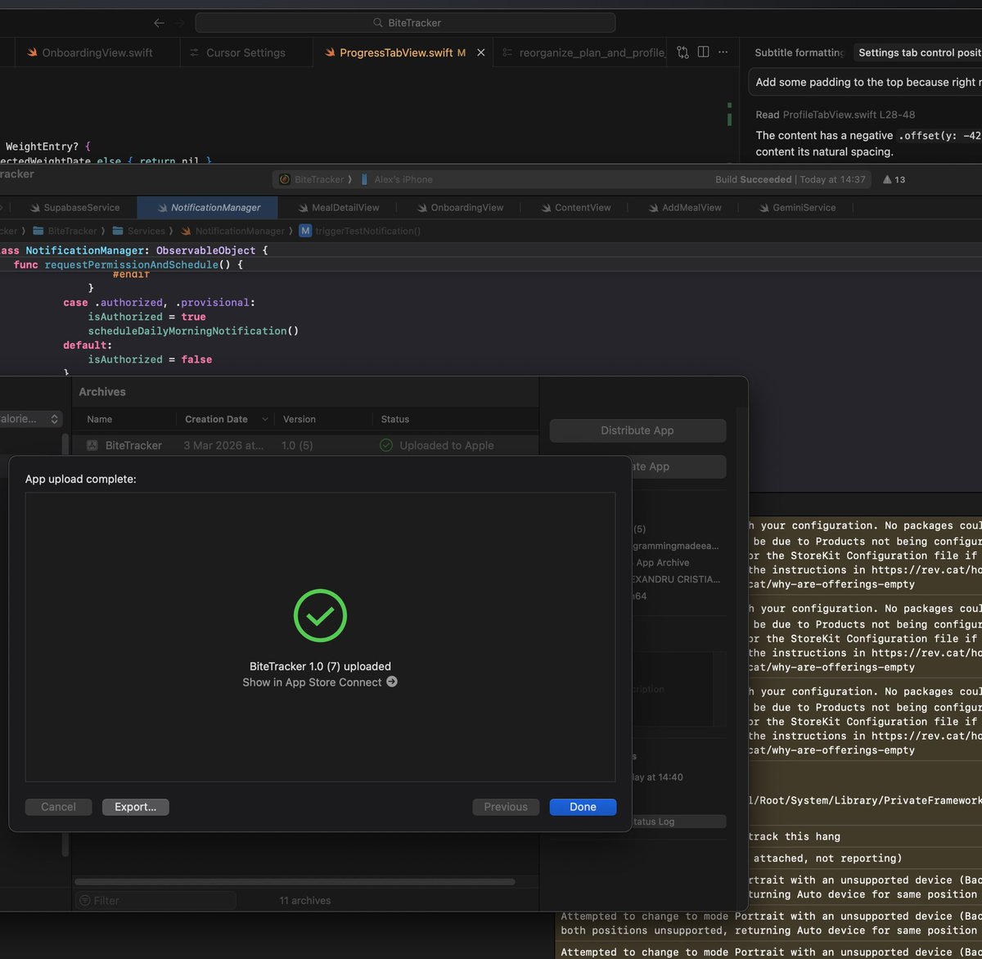Click the split editor icon in Cursor
982x959 pixels.
click(703, 52)
